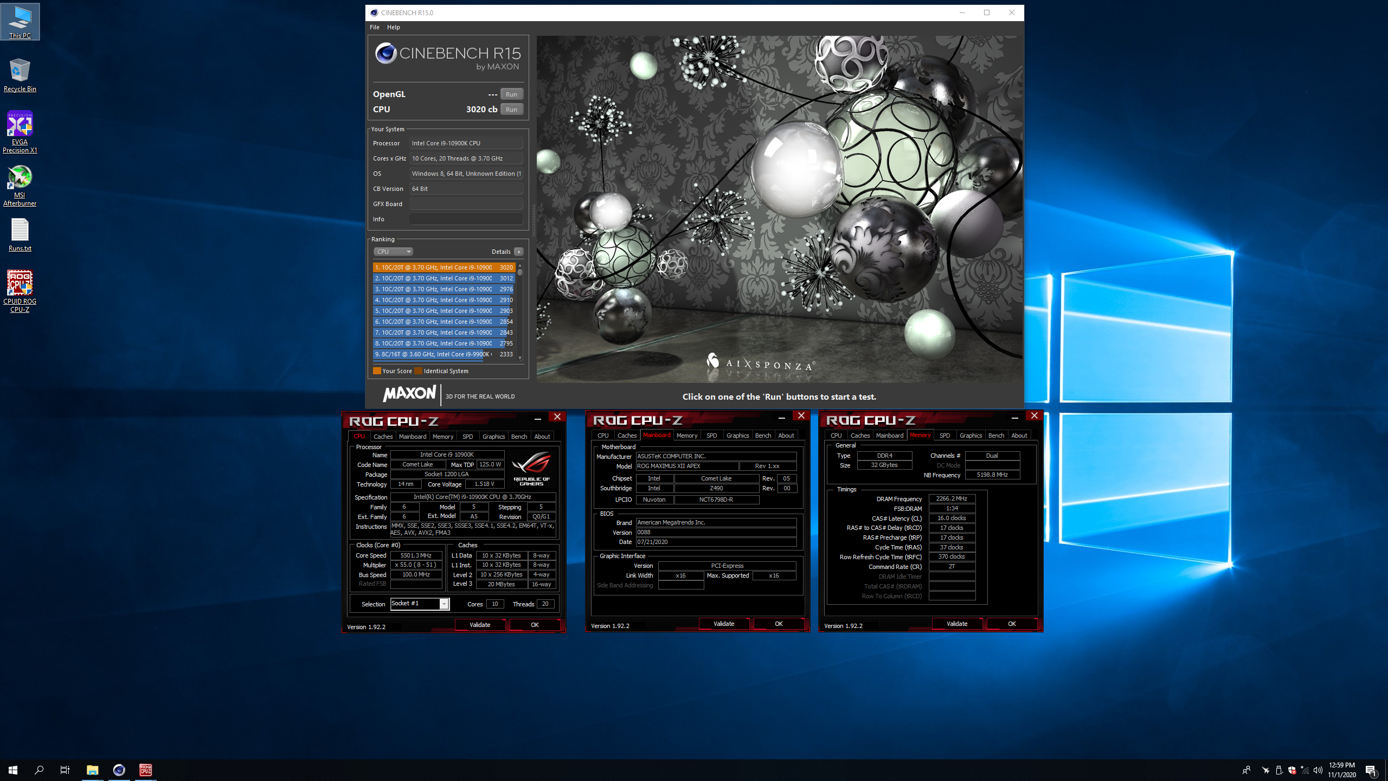Run the CPU benchmark test

(511, 110)
